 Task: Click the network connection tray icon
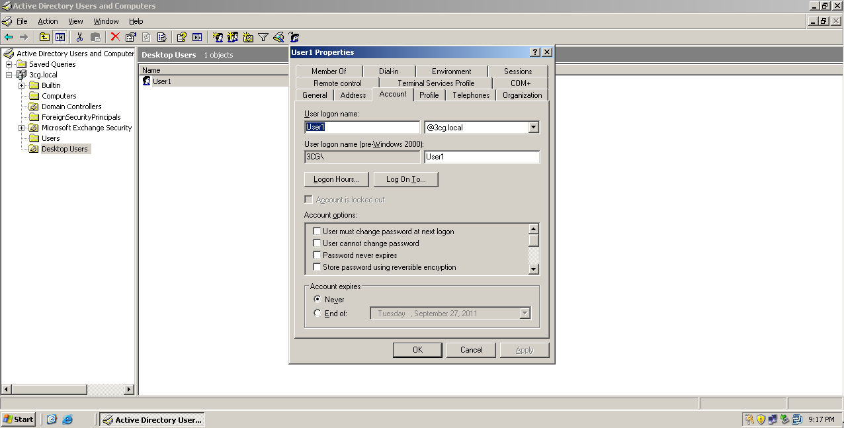pos(773,419)
